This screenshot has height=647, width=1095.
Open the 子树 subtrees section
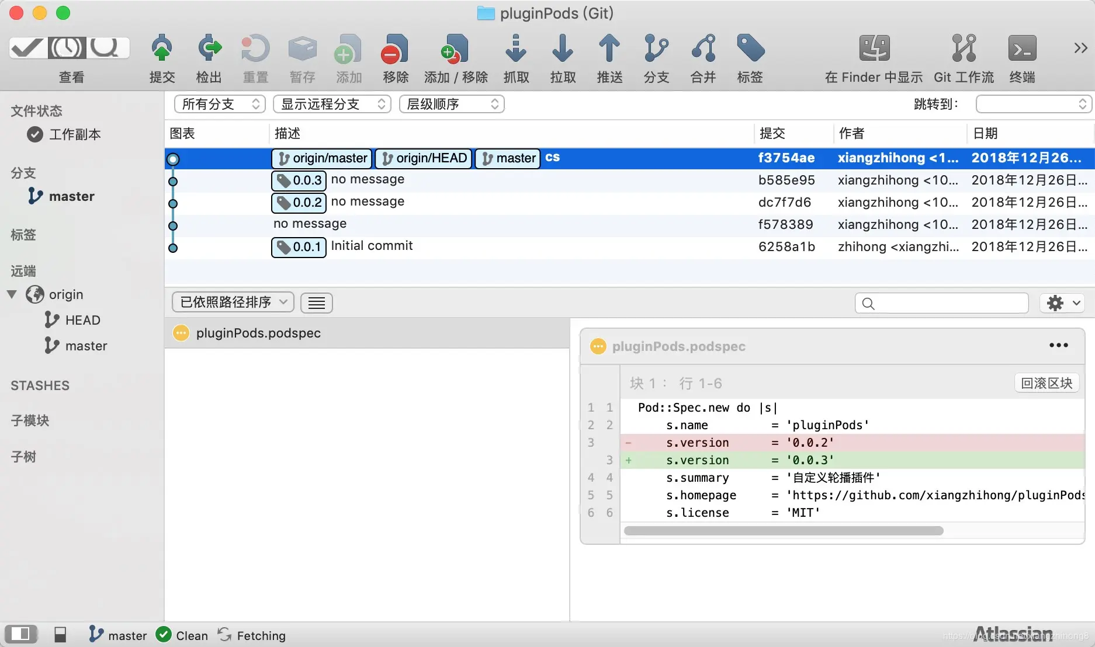tap(23, 457)
